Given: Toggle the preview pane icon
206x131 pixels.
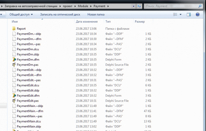Looking at the screenshot, I should [189, 15].
